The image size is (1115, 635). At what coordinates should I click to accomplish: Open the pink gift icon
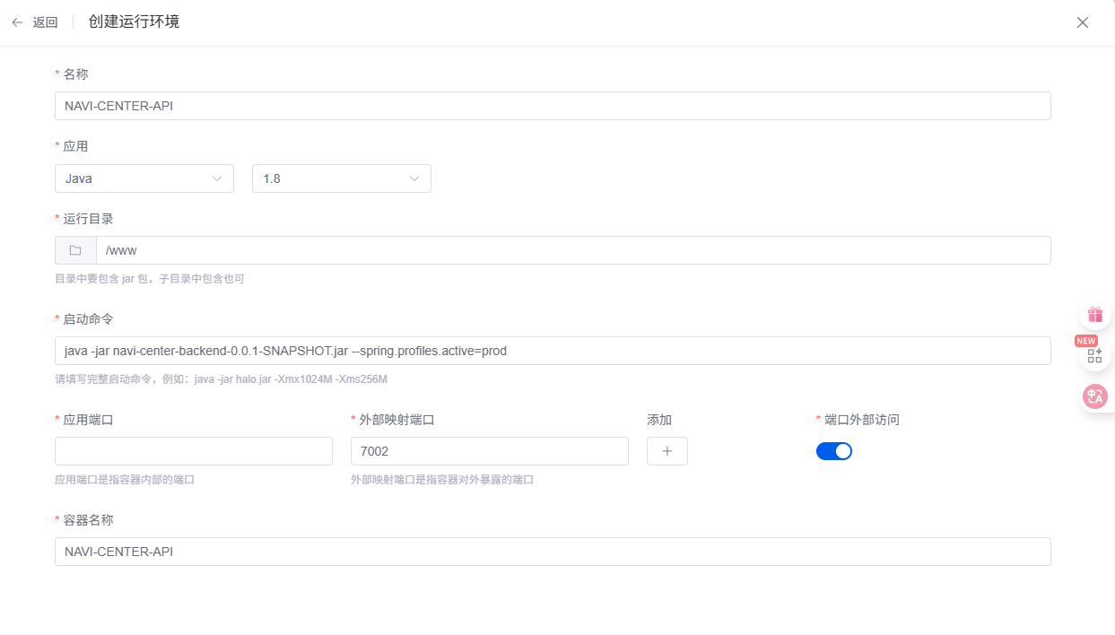point(1094,314)
